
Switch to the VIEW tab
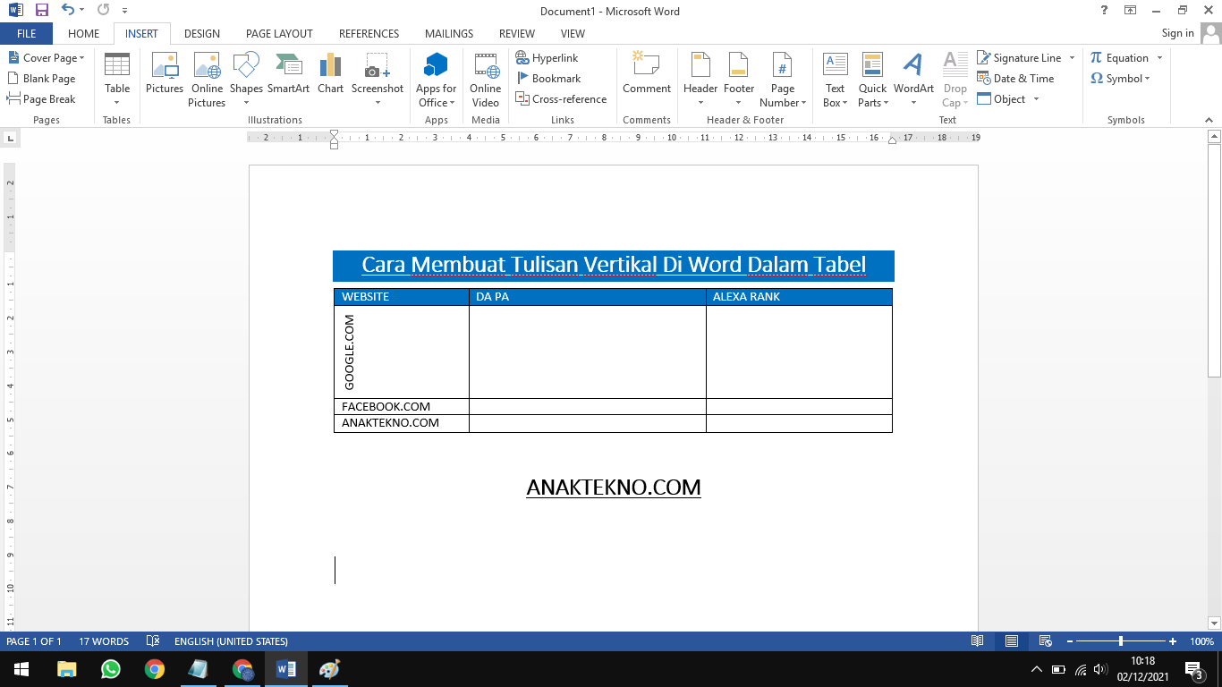(573, 34)
